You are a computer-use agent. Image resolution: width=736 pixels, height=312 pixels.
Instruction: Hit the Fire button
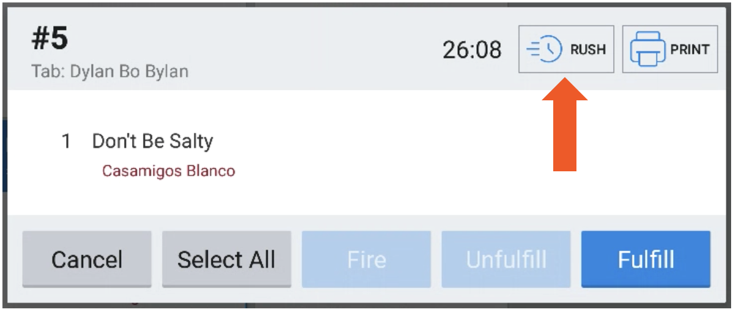coord(366,259)
